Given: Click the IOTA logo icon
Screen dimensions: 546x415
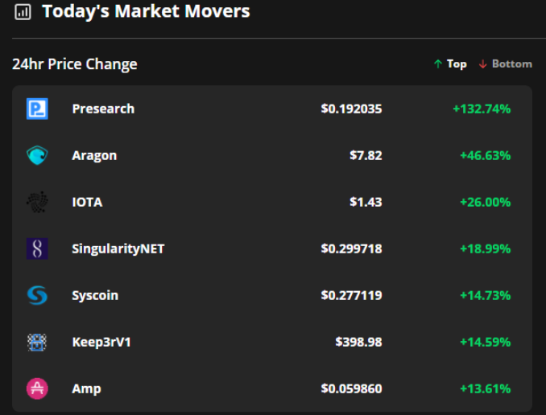Looking at the screenshot, I should (x=37, y=202).
